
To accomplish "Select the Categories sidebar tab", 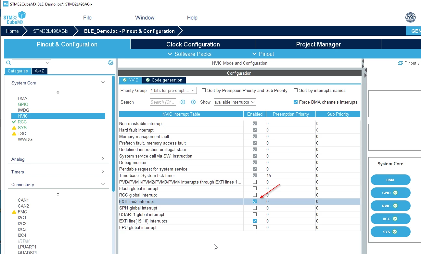I will 18,71.
